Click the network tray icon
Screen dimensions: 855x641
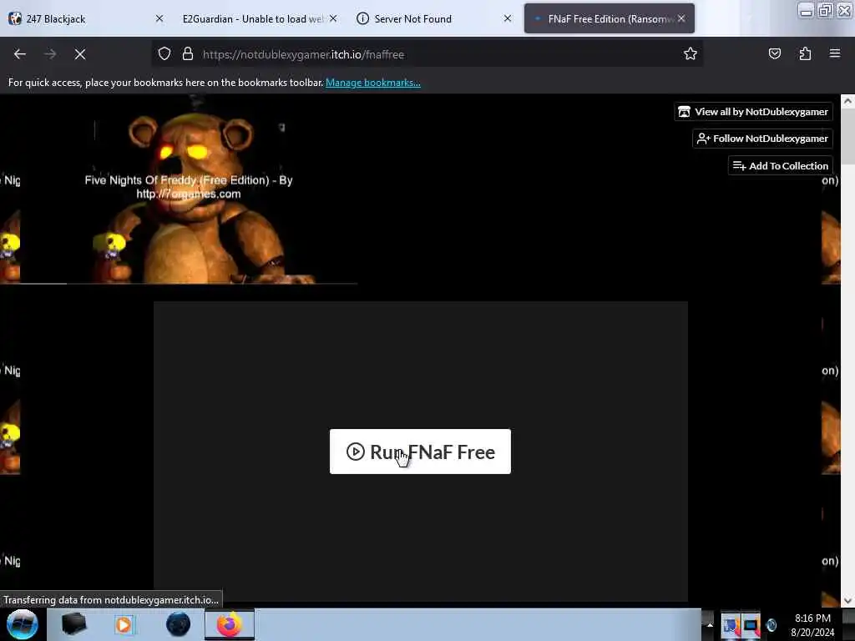[751, 625]
